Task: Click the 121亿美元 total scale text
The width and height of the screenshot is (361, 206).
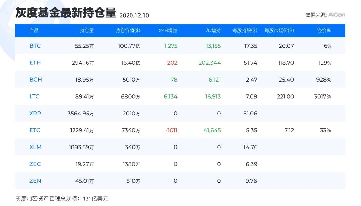Action: [x=96, y=199]
